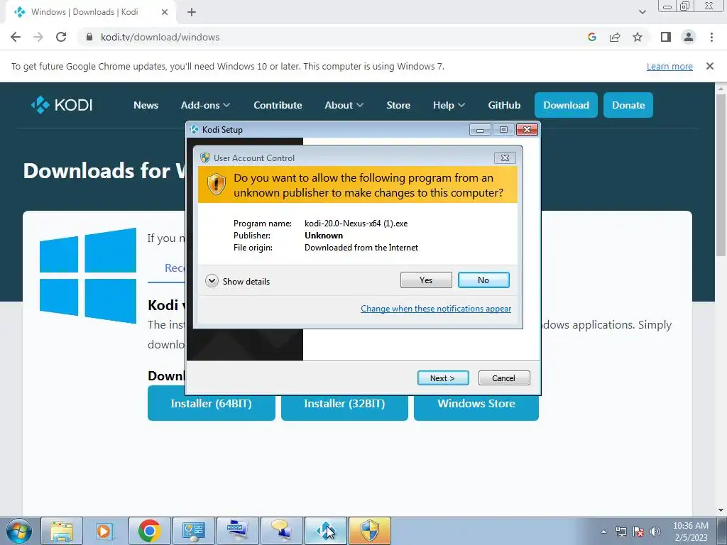Click Change when these notifications appear link
The width and height of the screenshot is (727, 545).
tap(436, 309)
